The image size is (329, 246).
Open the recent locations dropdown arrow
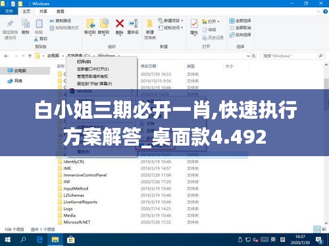[x=23, y=56]
